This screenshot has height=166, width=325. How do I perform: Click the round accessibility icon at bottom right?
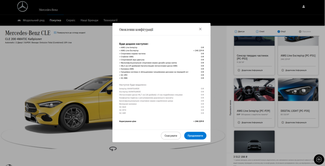click(319, 159)
